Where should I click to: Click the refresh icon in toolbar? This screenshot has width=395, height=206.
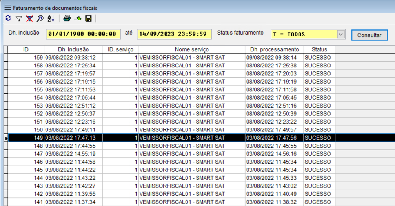8,18
